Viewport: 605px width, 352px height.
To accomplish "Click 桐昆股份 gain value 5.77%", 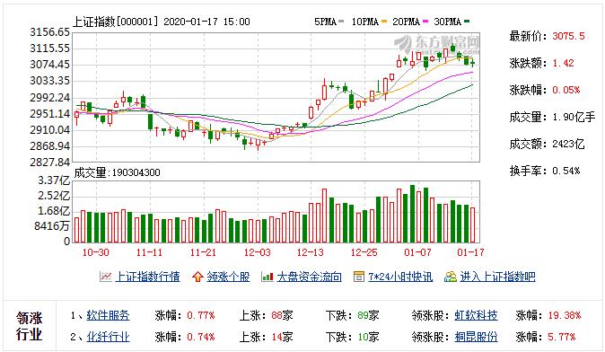I will coord(562,338).
